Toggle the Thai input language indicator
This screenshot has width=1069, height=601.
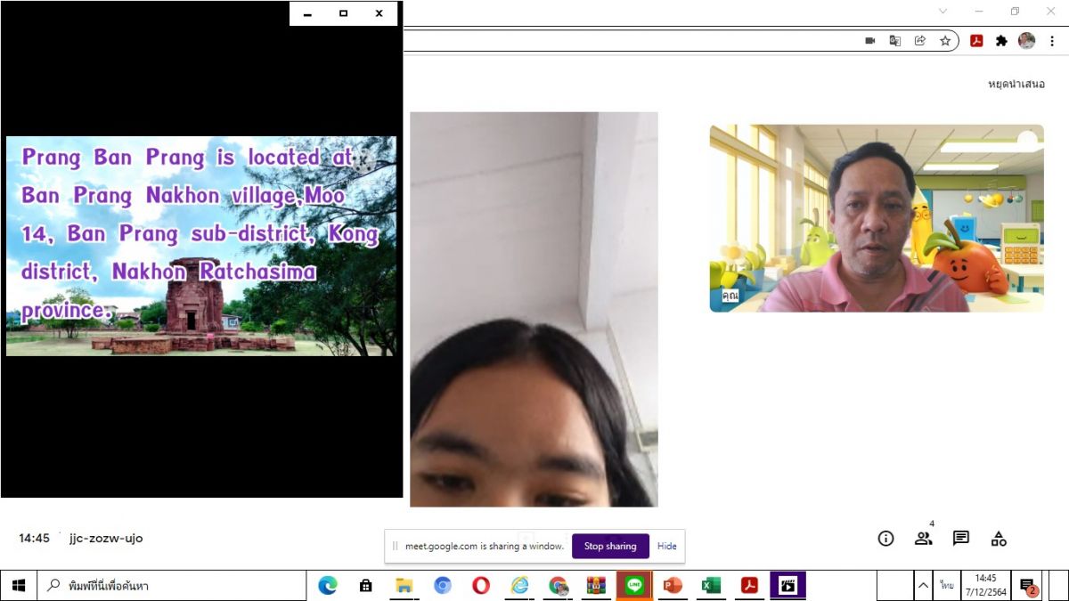(x=946, y=586)
